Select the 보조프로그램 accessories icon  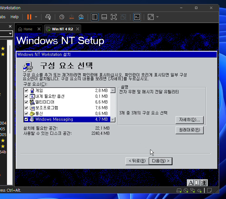(x=32, y=108)
